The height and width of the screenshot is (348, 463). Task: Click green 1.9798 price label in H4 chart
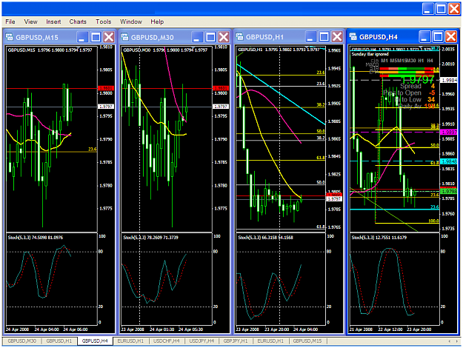448,192
